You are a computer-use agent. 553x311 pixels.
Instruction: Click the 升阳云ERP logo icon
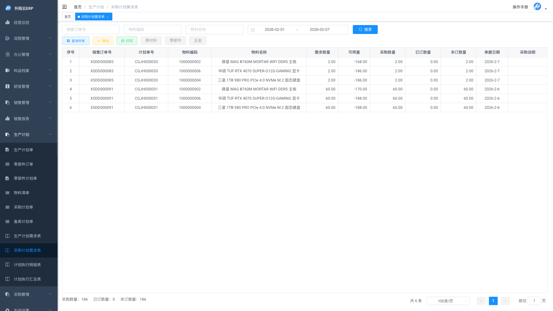[8, 8]
